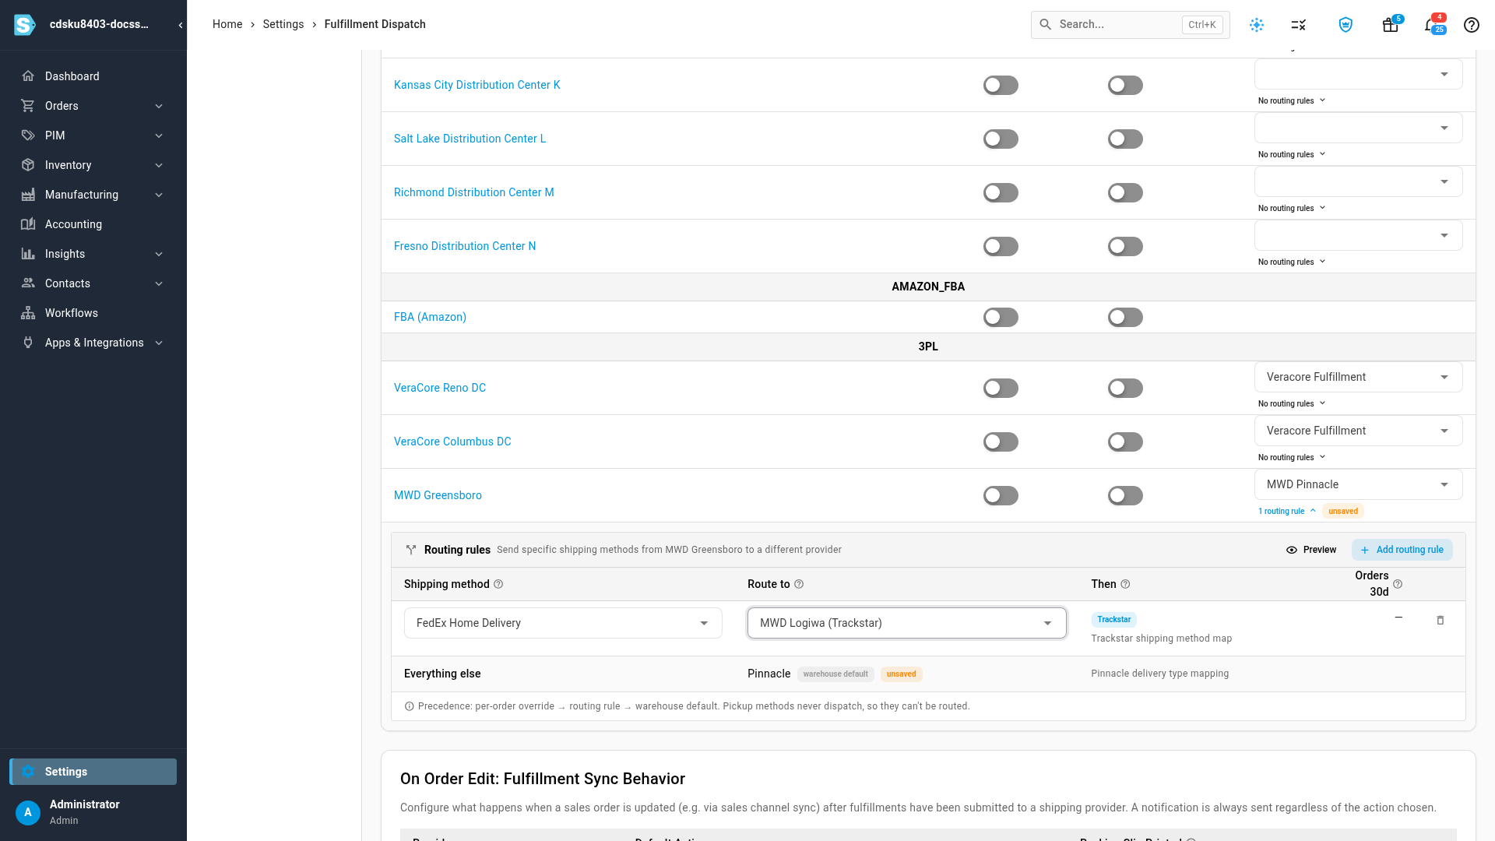Image resolution: width=1495 pixels, height=841 pixels.
Task: Click the Preview button with the eye icon
Action: click(1311, 550)
